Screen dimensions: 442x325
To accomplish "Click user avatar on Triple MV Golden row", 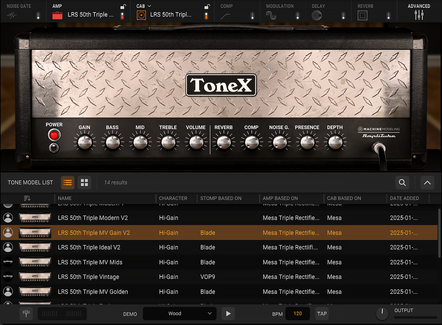I will tap(8, 291).
